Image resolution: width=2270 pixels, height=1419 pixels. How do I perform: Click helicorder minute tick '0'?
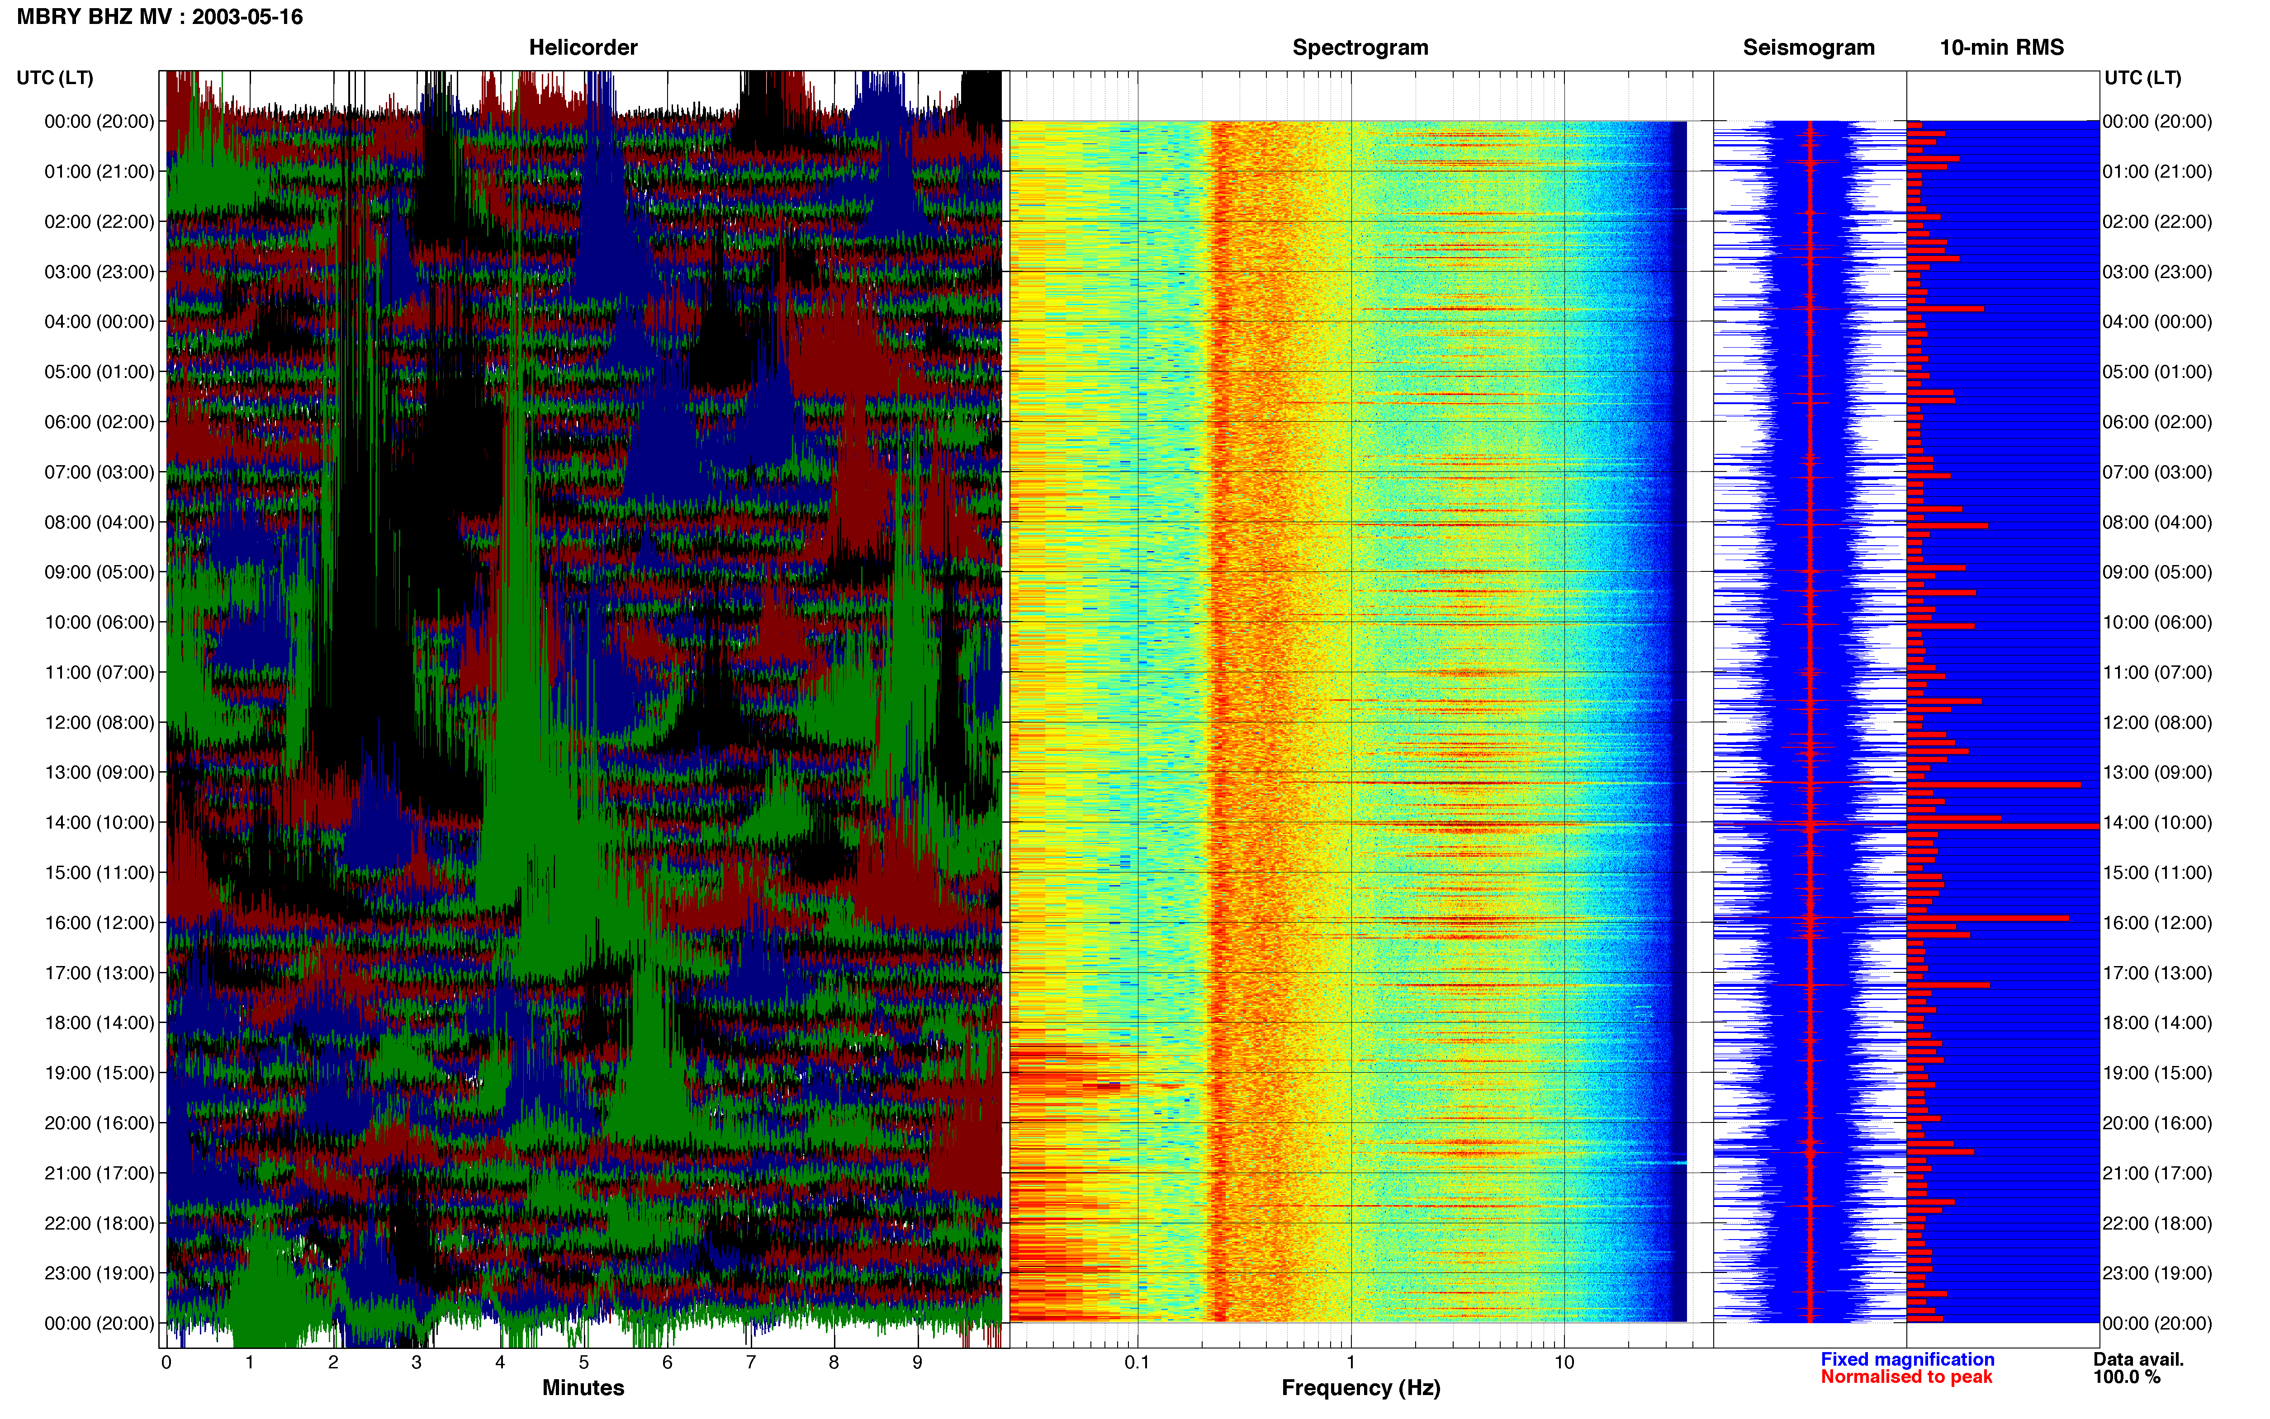click(166, 1362)
